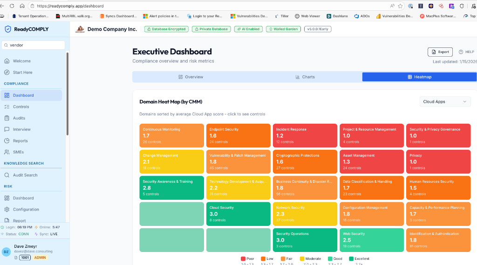Click the ADMIN role badge
The image size is (477, 265).
[40, 258]
